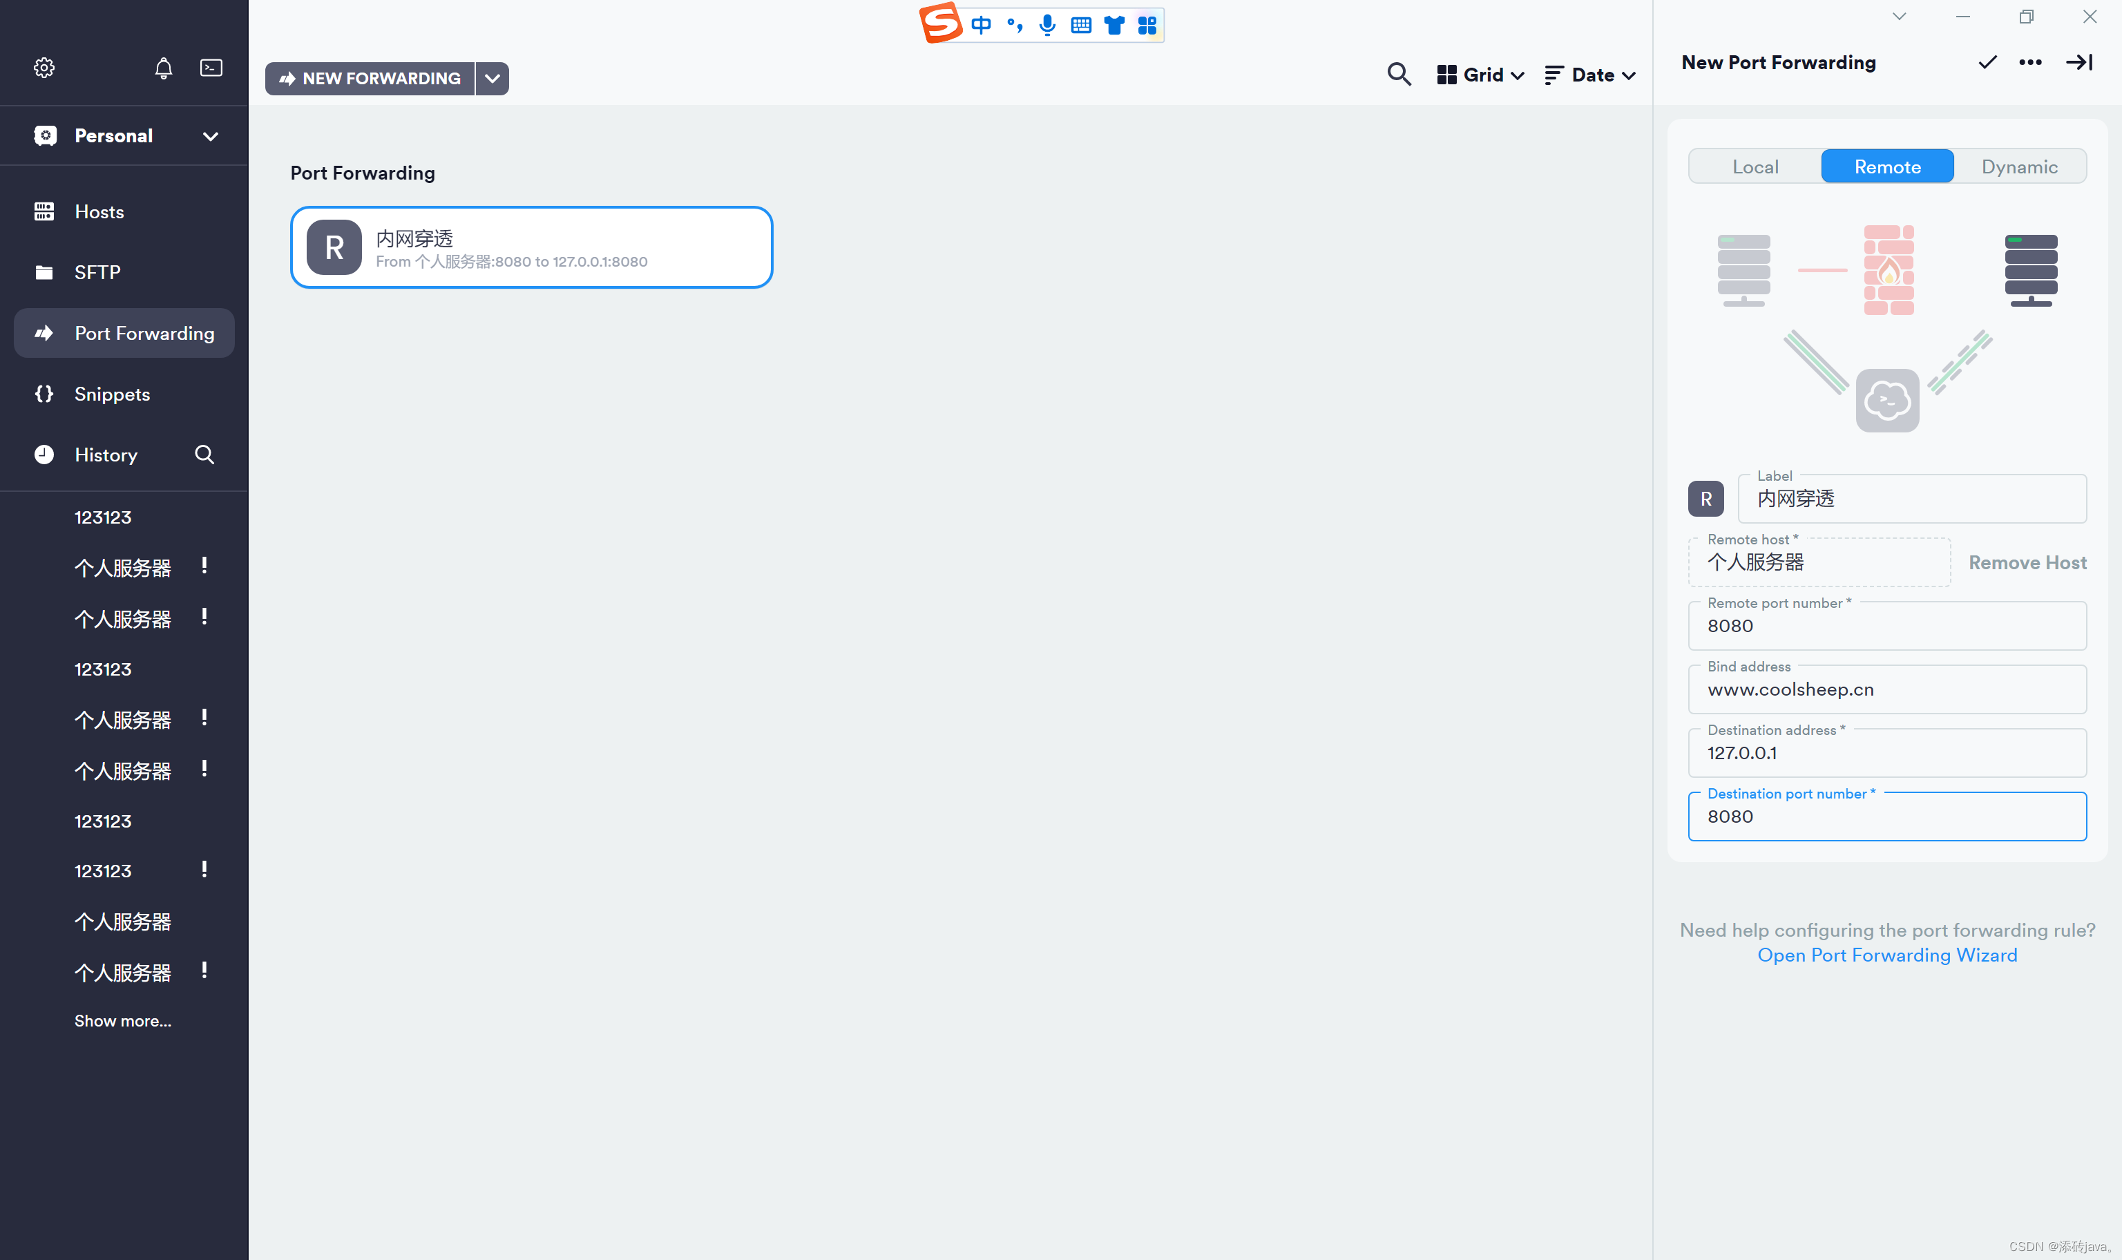Click the checkmark to save forwarding
Viewport: 2122px width, 1260px height.
[1987, 62]
